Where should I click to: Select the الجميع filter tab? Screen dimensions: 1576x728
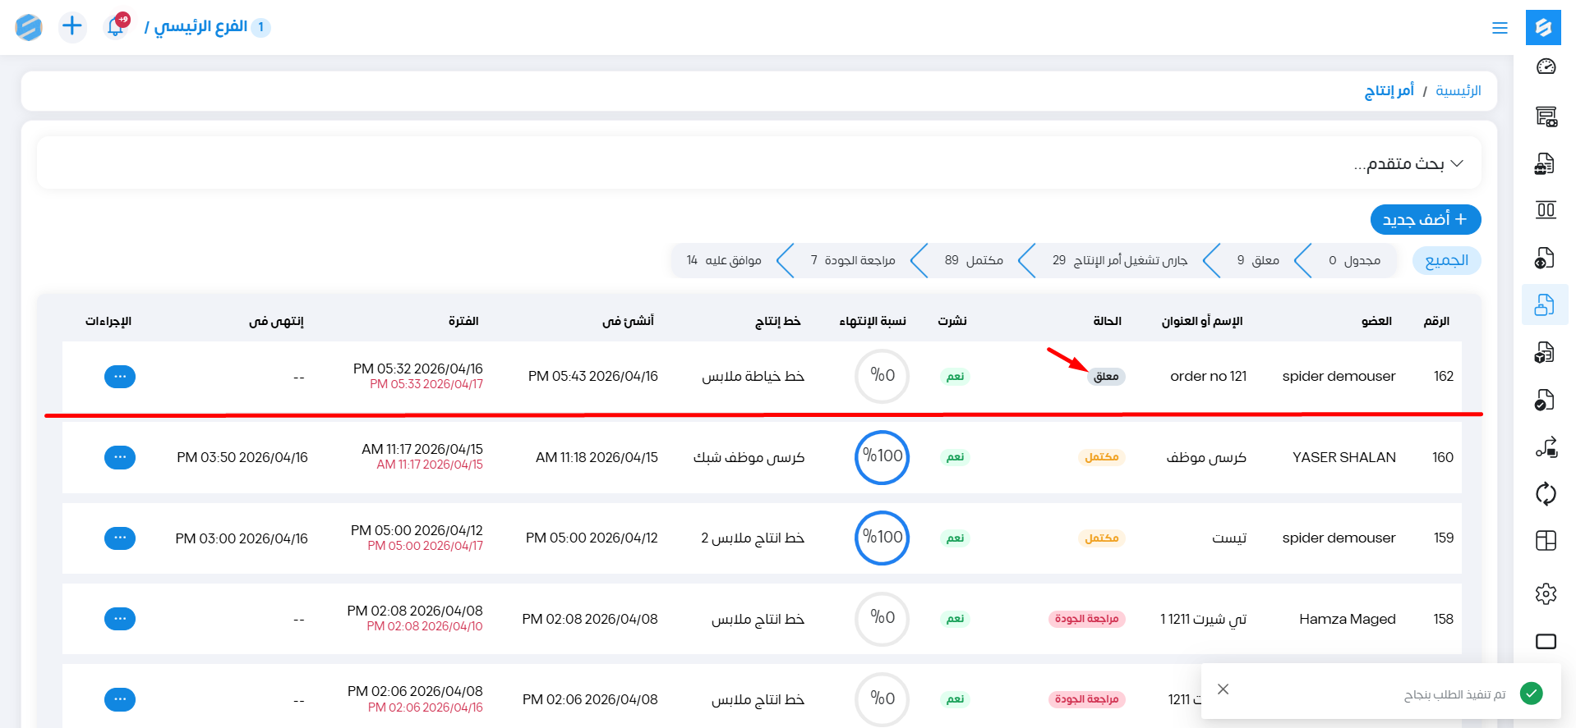1446,261
